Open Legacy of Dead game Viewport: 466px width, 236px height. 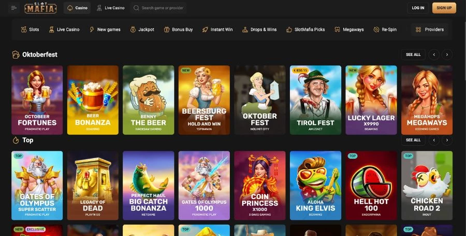coord(93,185)
